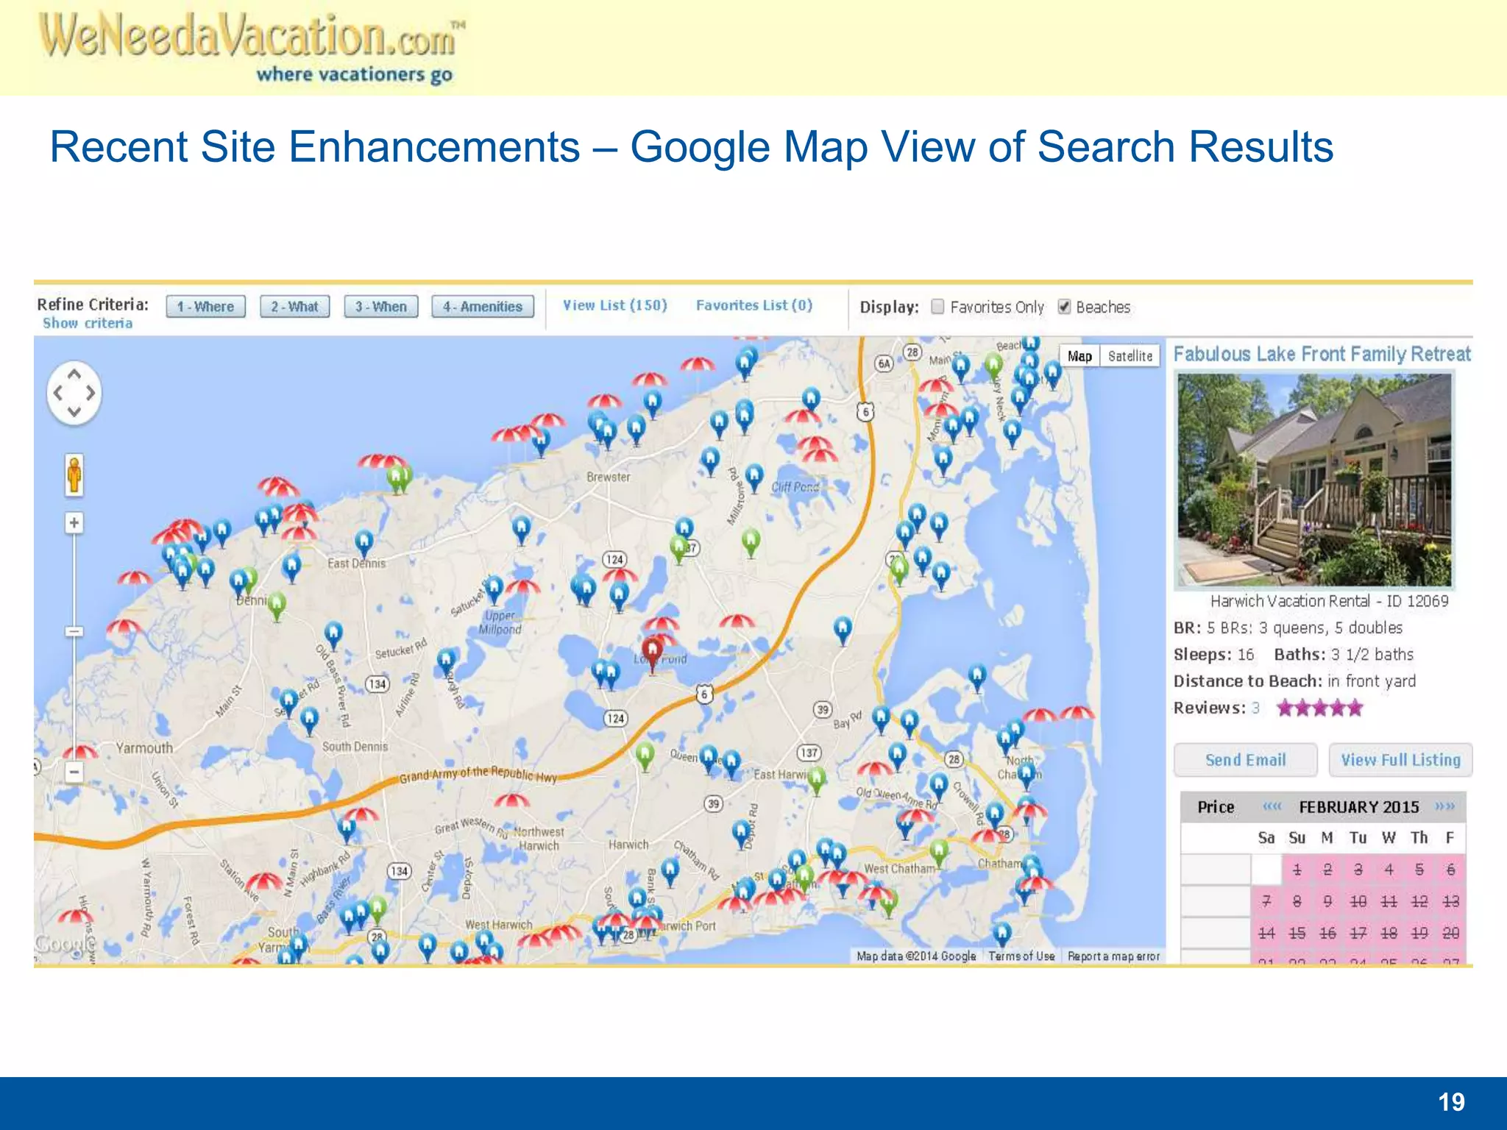Select the Map view tab
Screen dimensions: 1507x1130
coord(1079,356)
